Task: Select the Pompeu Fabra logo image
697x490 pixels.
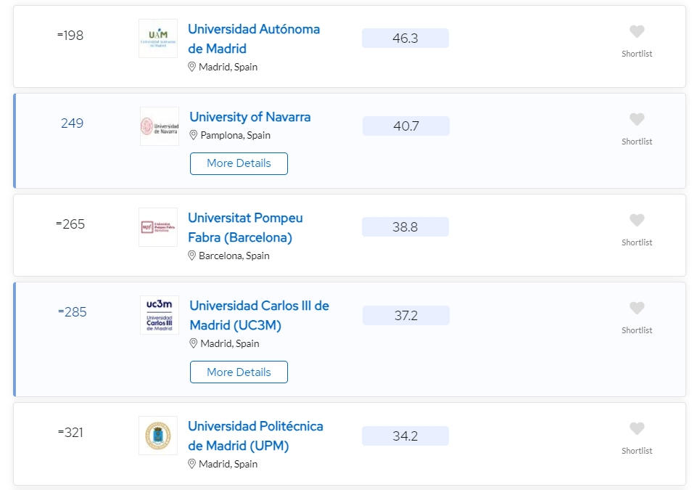Action: pyautogui.click(x=158, y=227)
